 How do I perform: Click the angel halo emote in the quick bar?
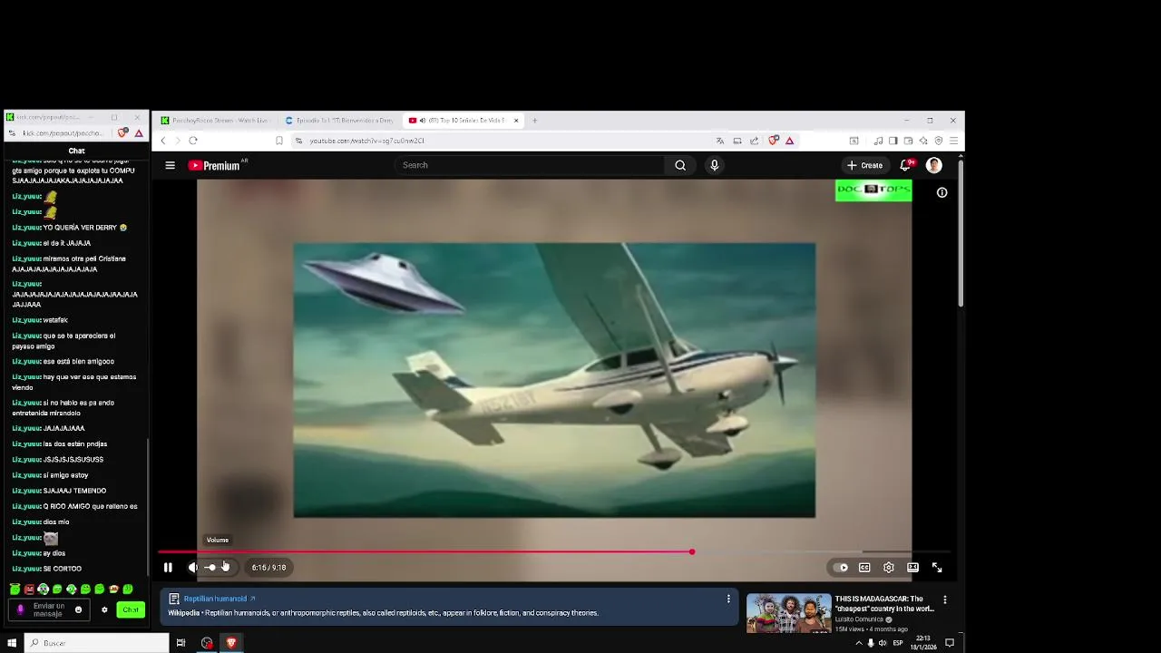(x=15, y=590)
